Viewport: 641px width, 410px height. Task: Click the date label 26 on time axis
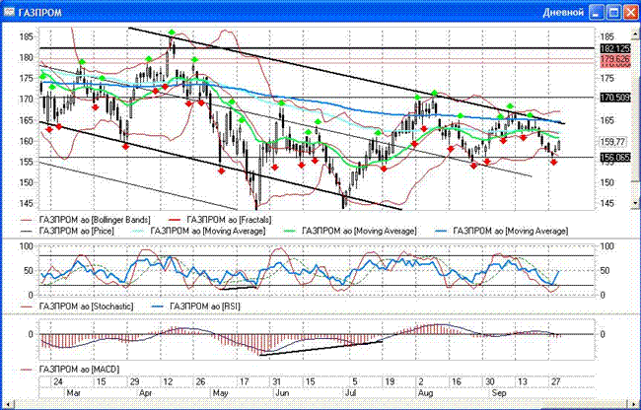pos(200,381)
